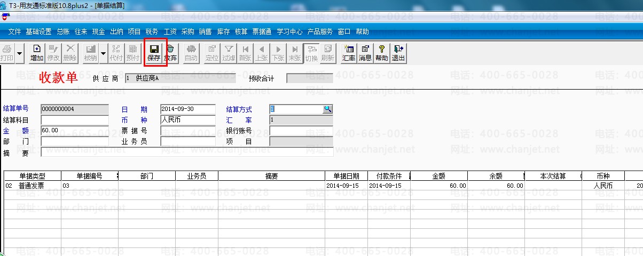643x256 pixels.
Task: Go to last record with 末张 icon
Action: coord(295,53)
